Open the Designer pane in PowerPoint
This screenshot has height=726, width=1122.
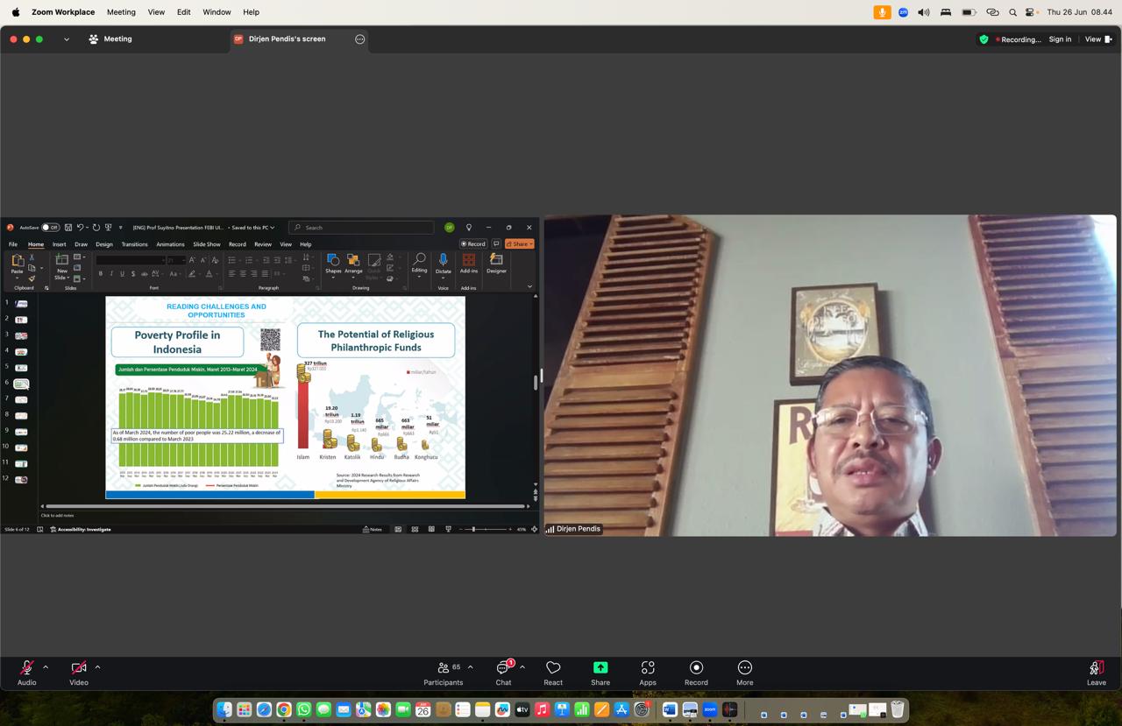(x=496, y=264)
